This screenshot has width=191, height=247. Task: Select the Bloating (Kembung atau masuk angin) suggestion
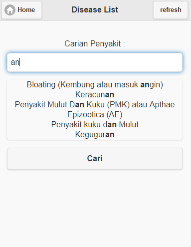coord(95,84)
